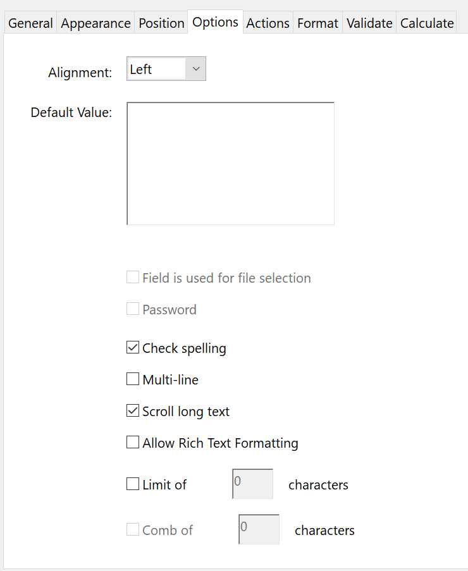
Task: Switch to the Format tab
Action: pyautogui.click(x=317, y=23)
